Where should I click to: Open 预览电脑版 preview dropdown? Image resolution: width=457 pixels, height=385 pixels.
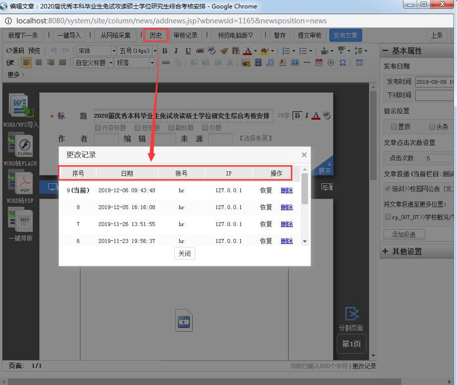(x=235, y=35)
